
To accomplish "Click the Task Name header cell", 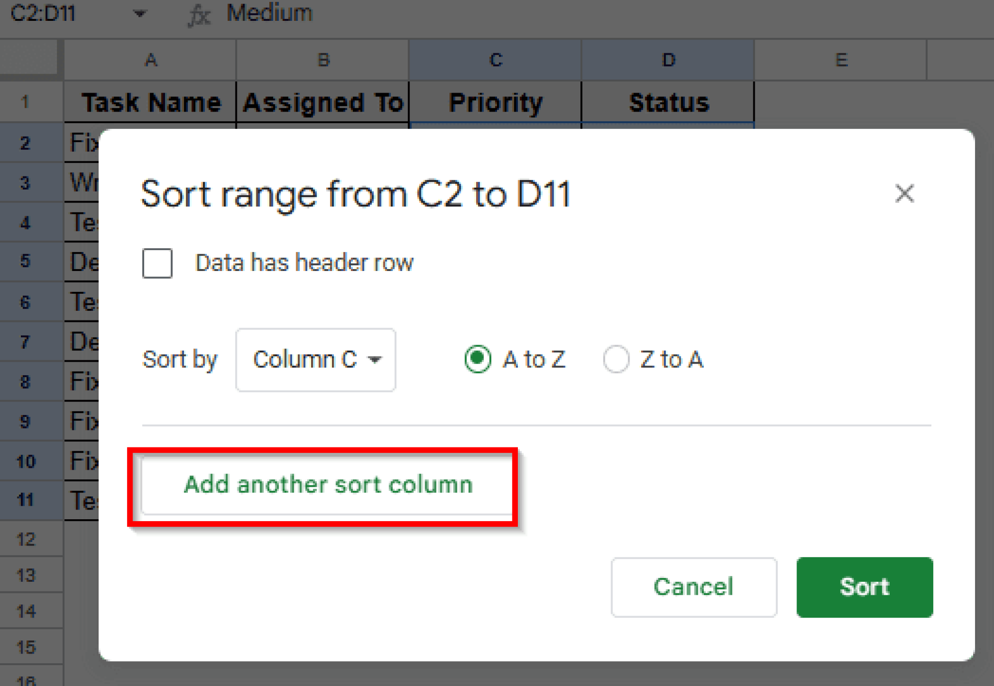I will [149, 101].
